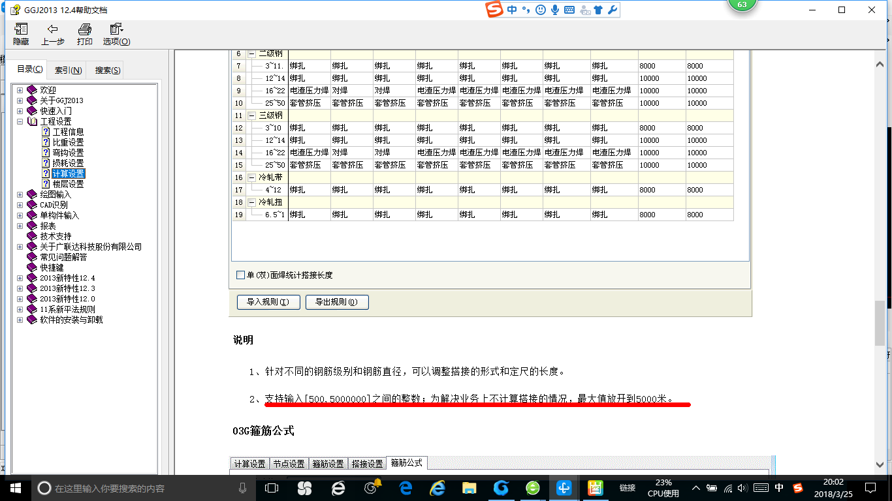This screenshot has height=501, width=892.
Task: Expand the CAD识别 tree node
Action: click(x=20, y=205)
